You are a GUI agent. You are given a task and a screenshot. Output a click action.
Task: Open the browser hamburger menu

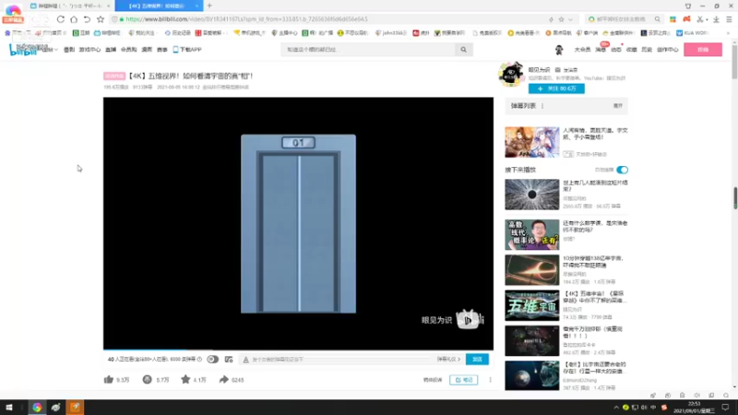(x=729, y=19)
